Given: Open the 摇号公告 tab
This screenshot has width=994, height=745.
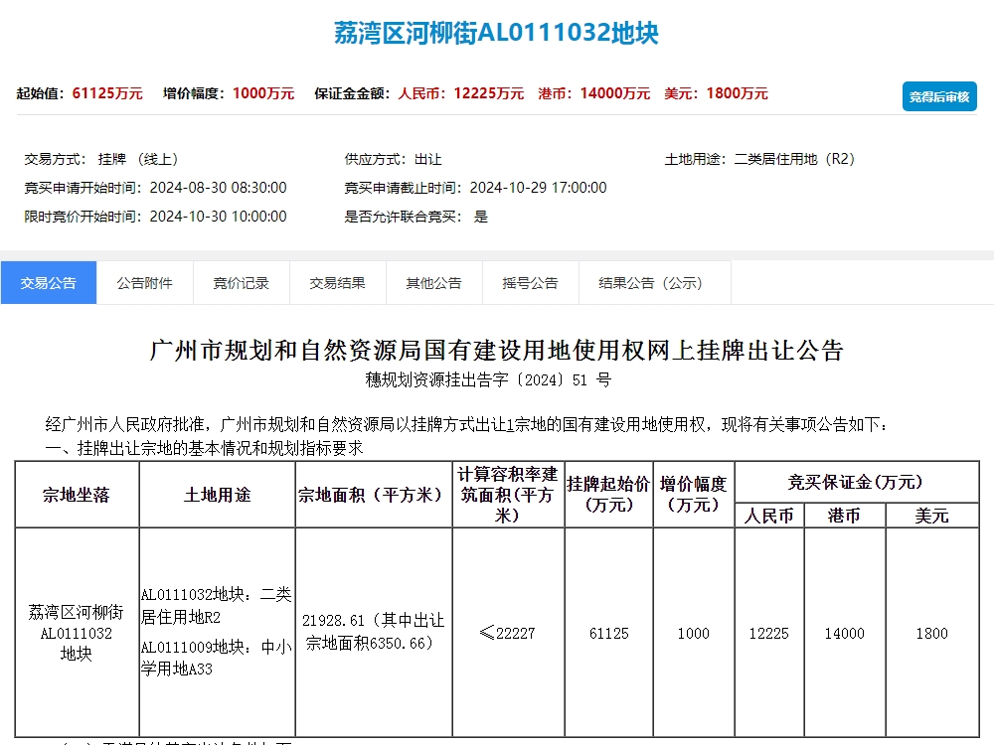Looking at the screenshot, I should [530, 282].
